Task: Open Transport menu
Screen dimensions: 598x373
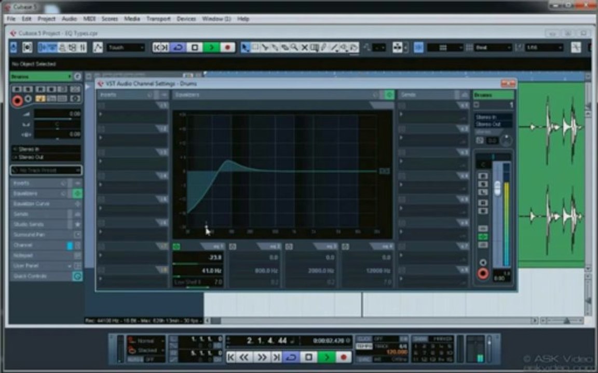Action: pyautogui.click(x=158, y=19)
